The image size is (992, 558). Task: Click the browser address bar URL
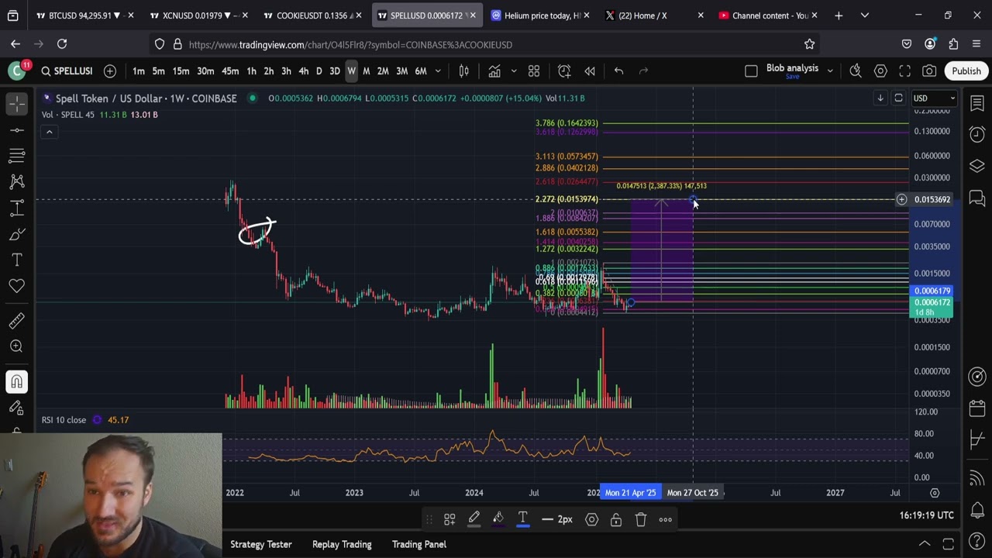tap(350, 45)
